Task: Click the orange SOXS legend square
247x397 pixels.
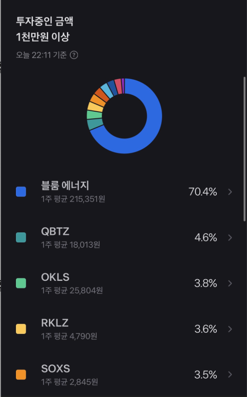Action: click(21, 374)
